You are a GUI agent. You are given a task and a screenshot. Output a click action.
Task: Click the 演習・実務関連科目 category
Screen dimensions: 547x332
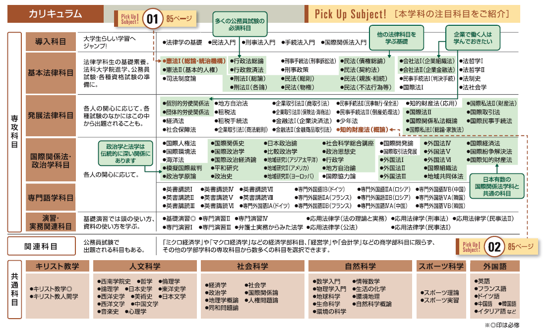50,222
